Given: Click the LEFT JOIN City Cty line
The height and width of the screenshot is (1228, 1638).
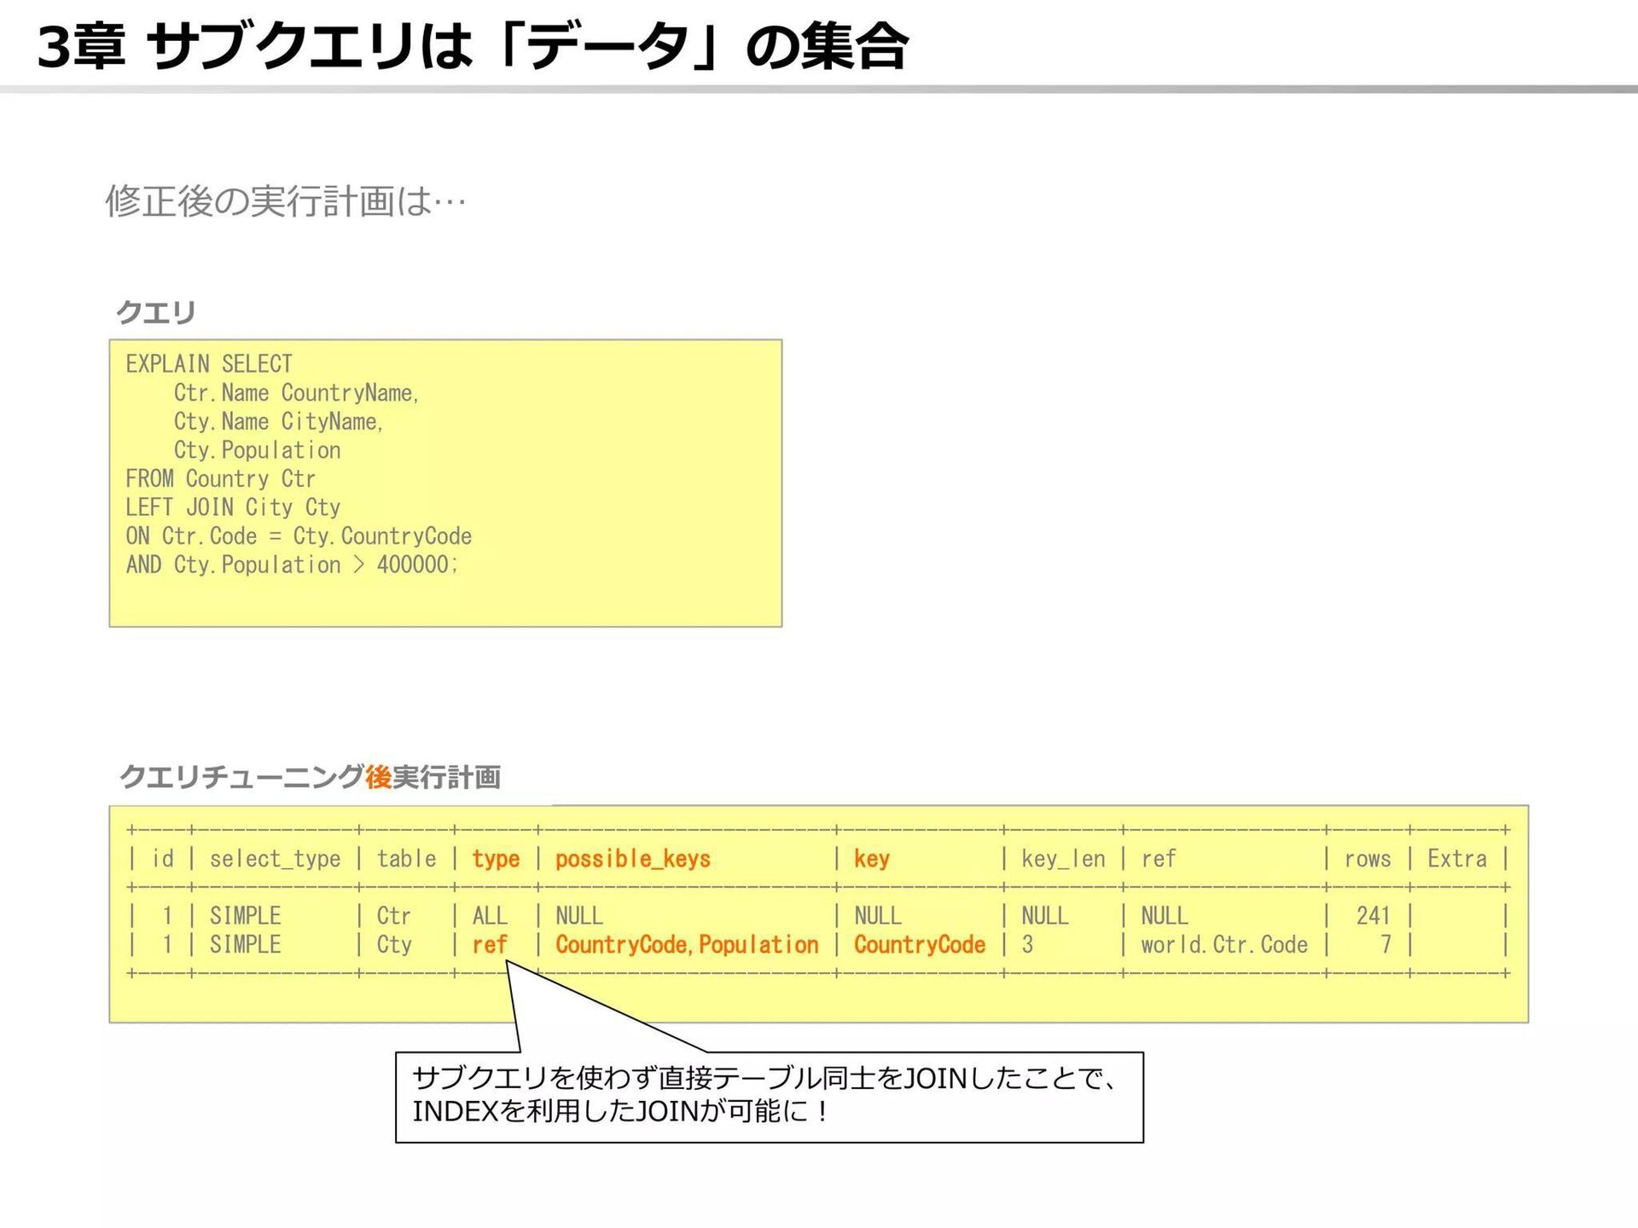Looking at the screenshot, I should tap(233, 507).
